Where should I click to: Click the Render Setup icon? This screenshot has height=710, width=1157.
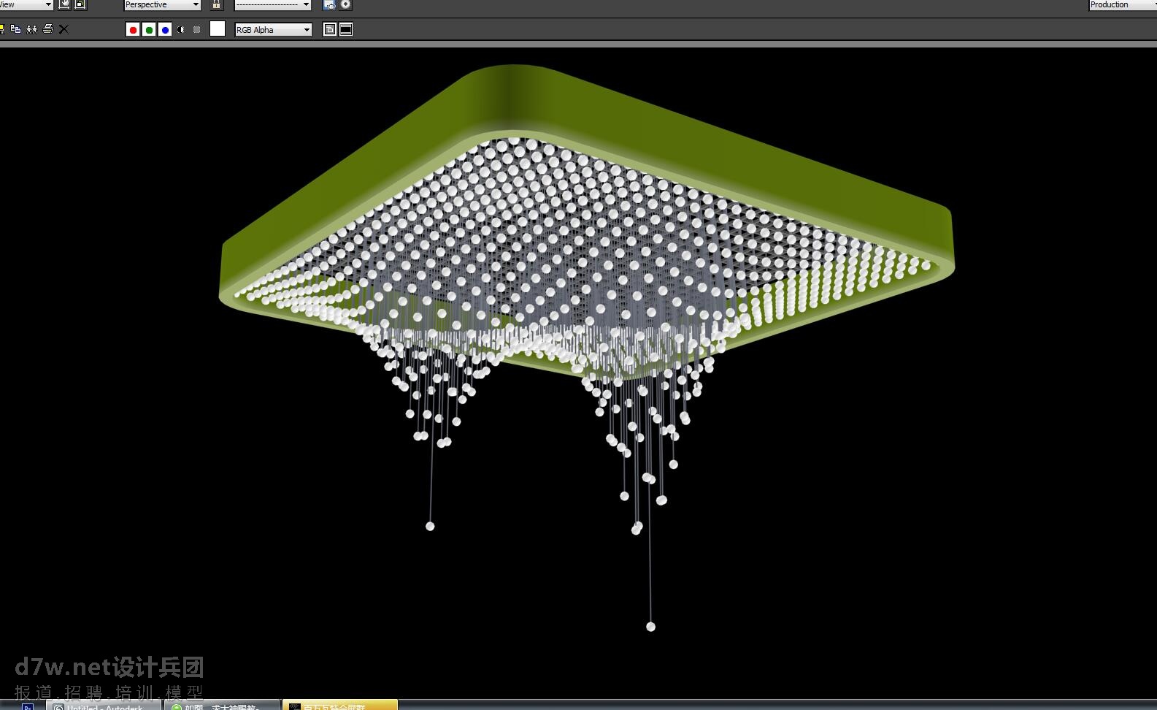(329, 5)
